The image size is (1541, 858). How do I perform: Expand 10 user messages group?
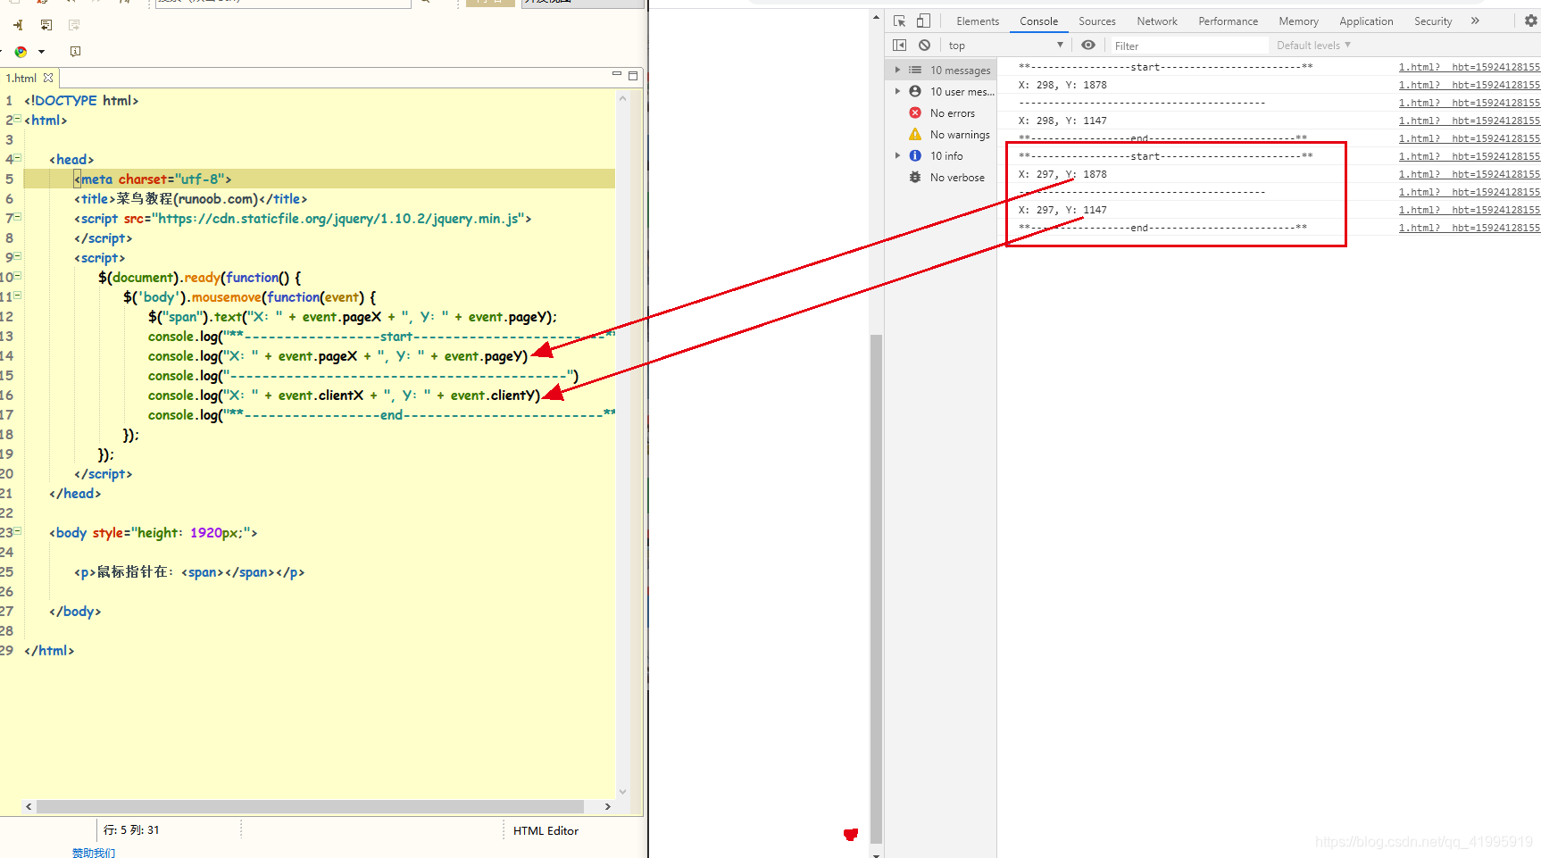click(x=897, y=91)
